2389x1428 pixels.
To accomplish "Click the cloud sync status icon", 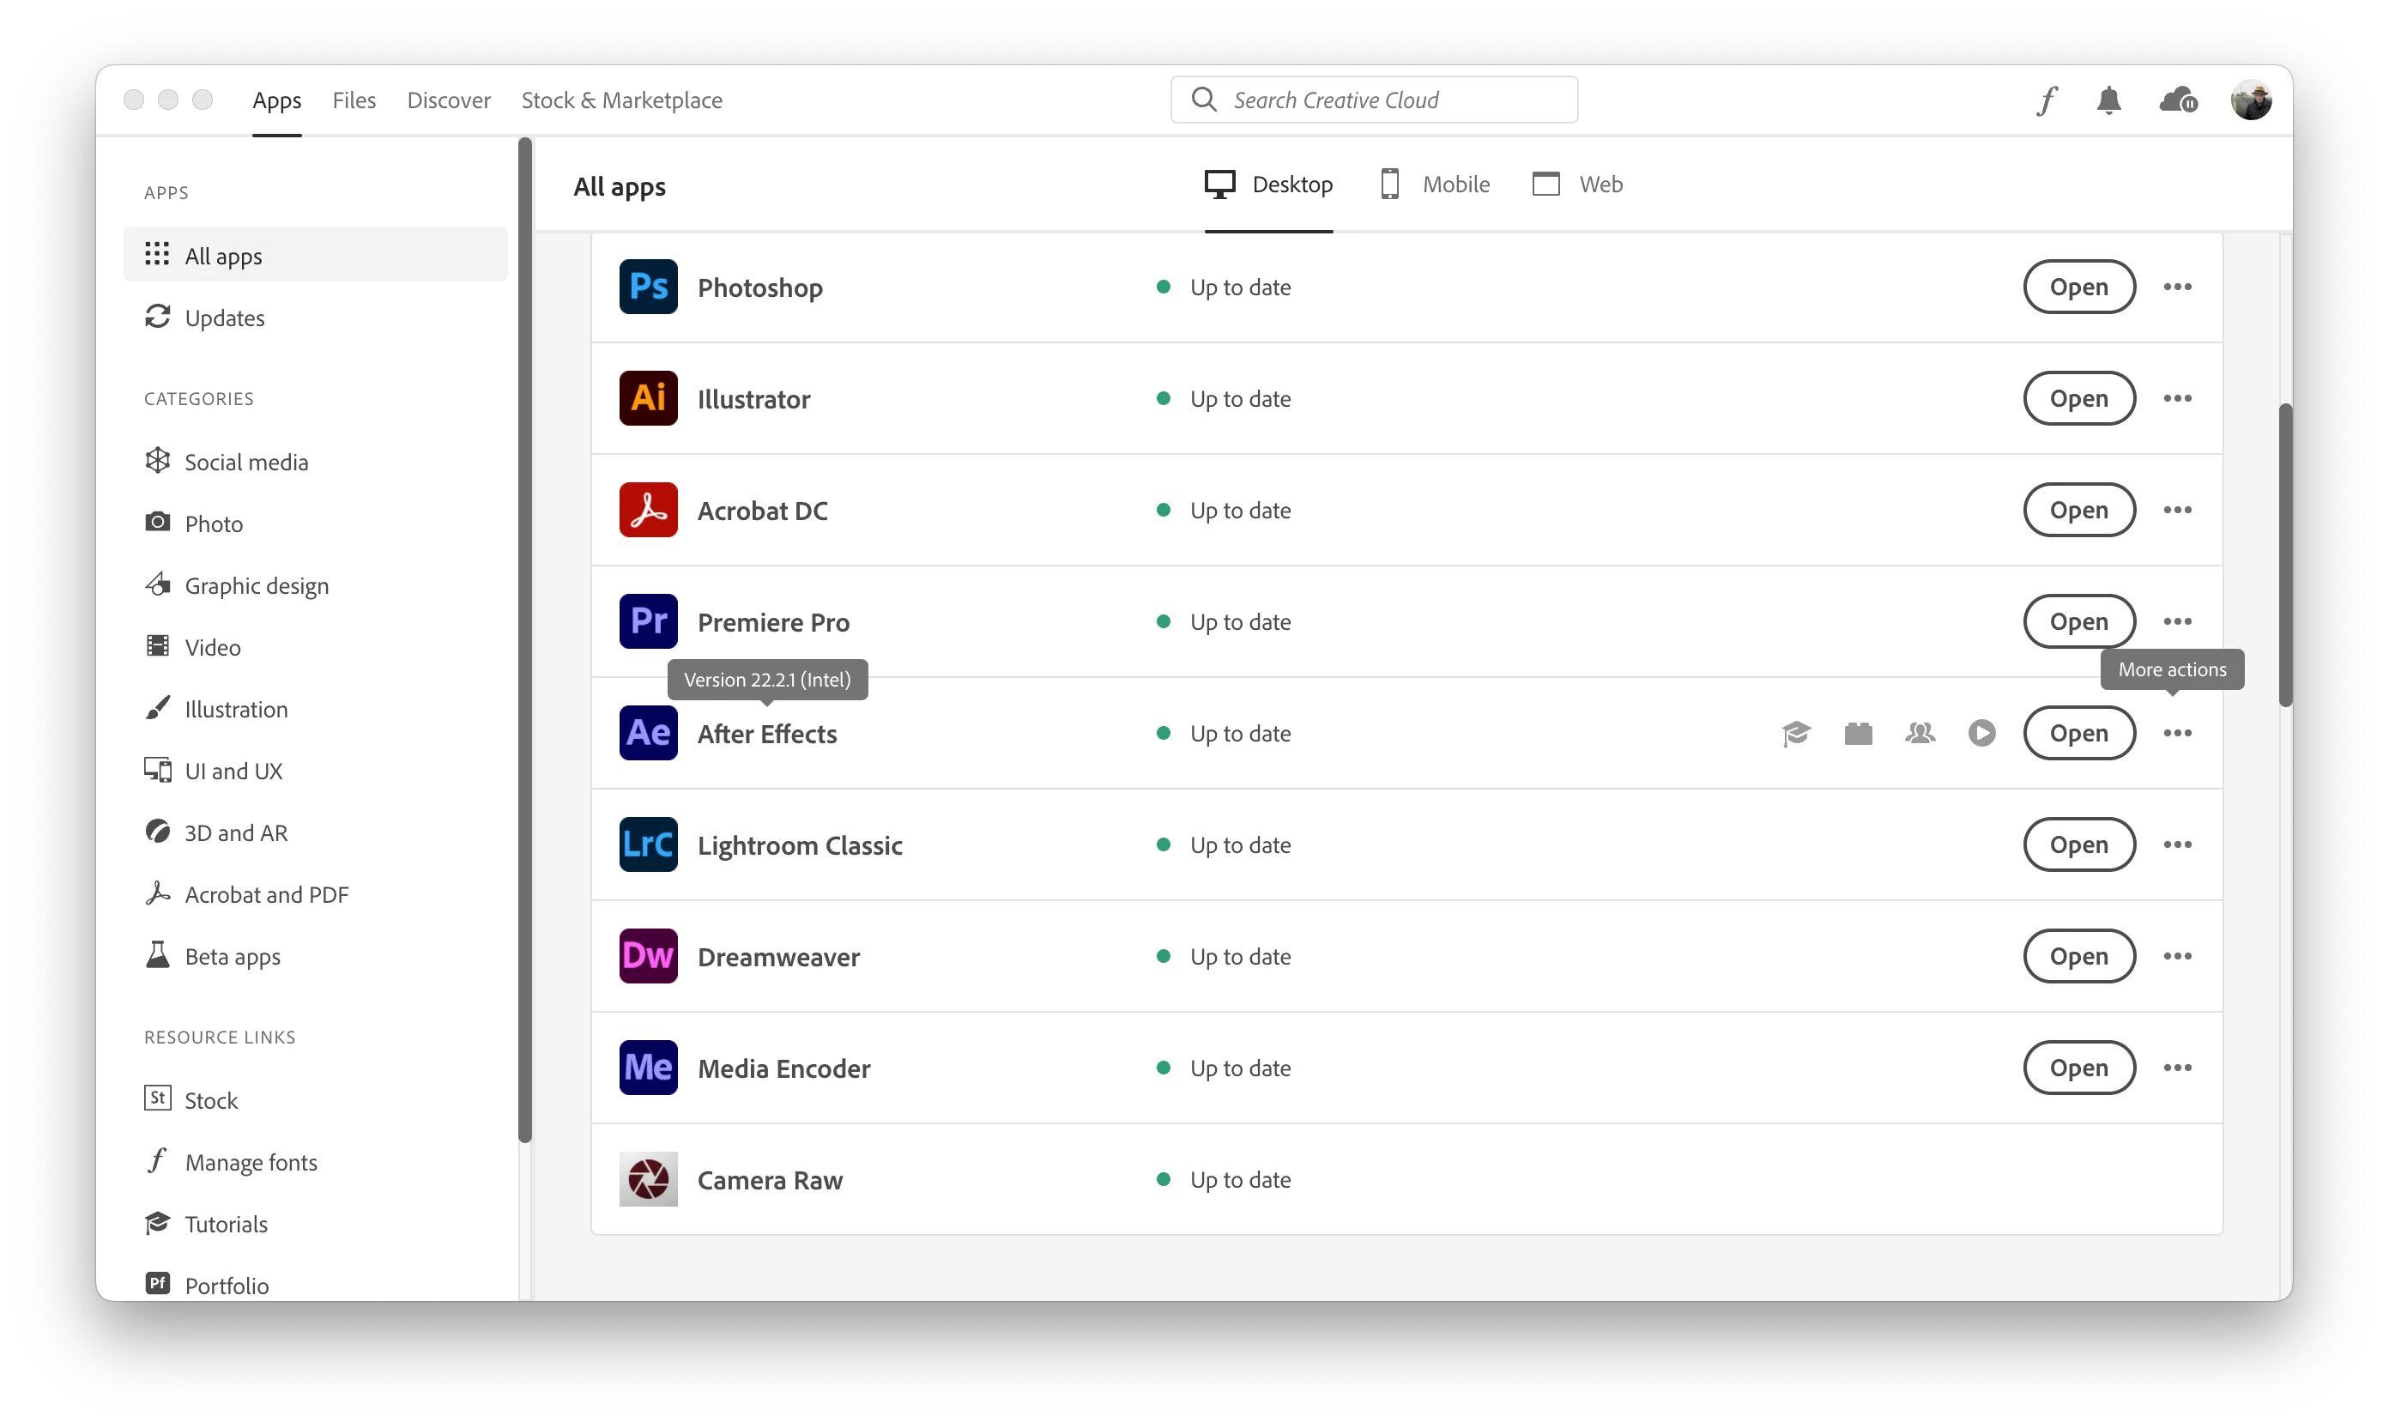I will (2177, 100).
